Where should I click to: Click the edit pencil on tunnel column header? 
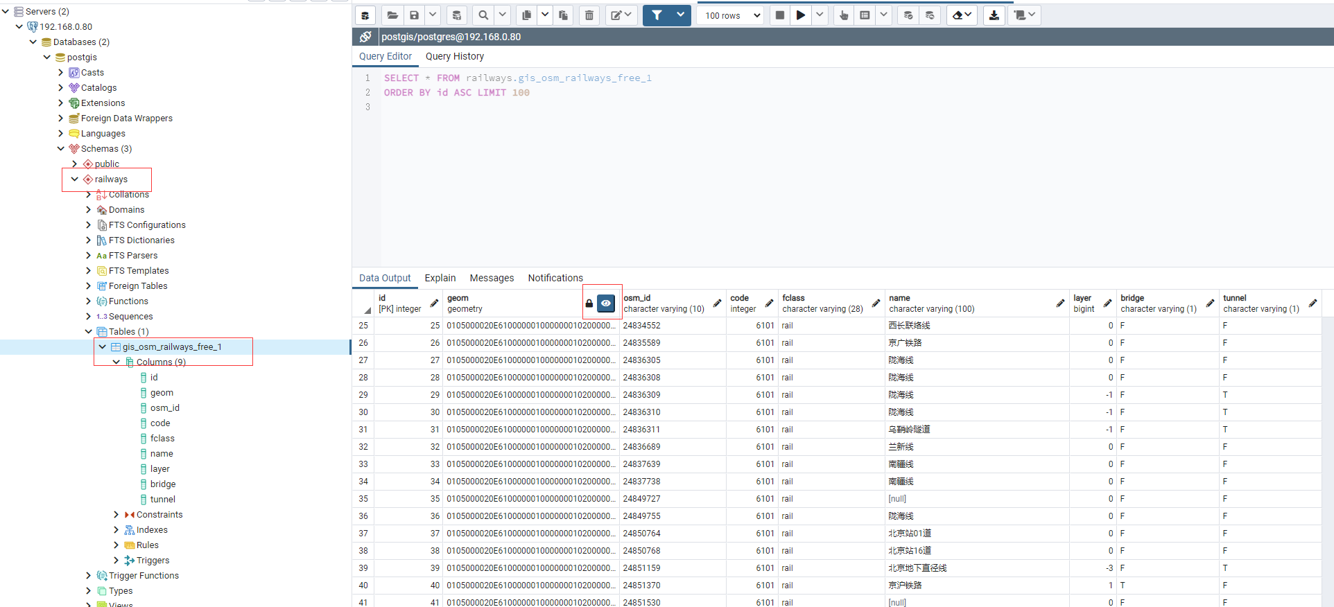1313,303
